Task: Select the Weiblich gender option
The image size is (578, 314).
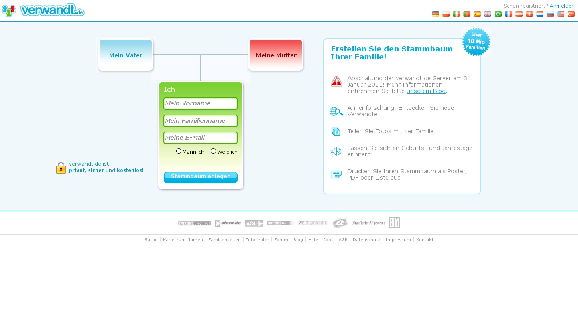Action: coord(214,151)
